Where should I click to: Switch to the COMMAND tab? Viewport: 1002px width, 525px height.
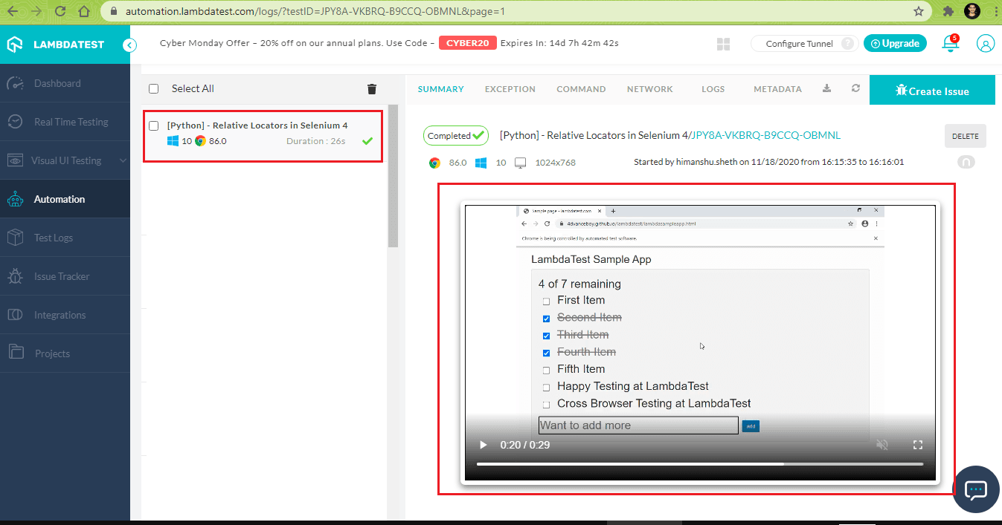point(581,88)
